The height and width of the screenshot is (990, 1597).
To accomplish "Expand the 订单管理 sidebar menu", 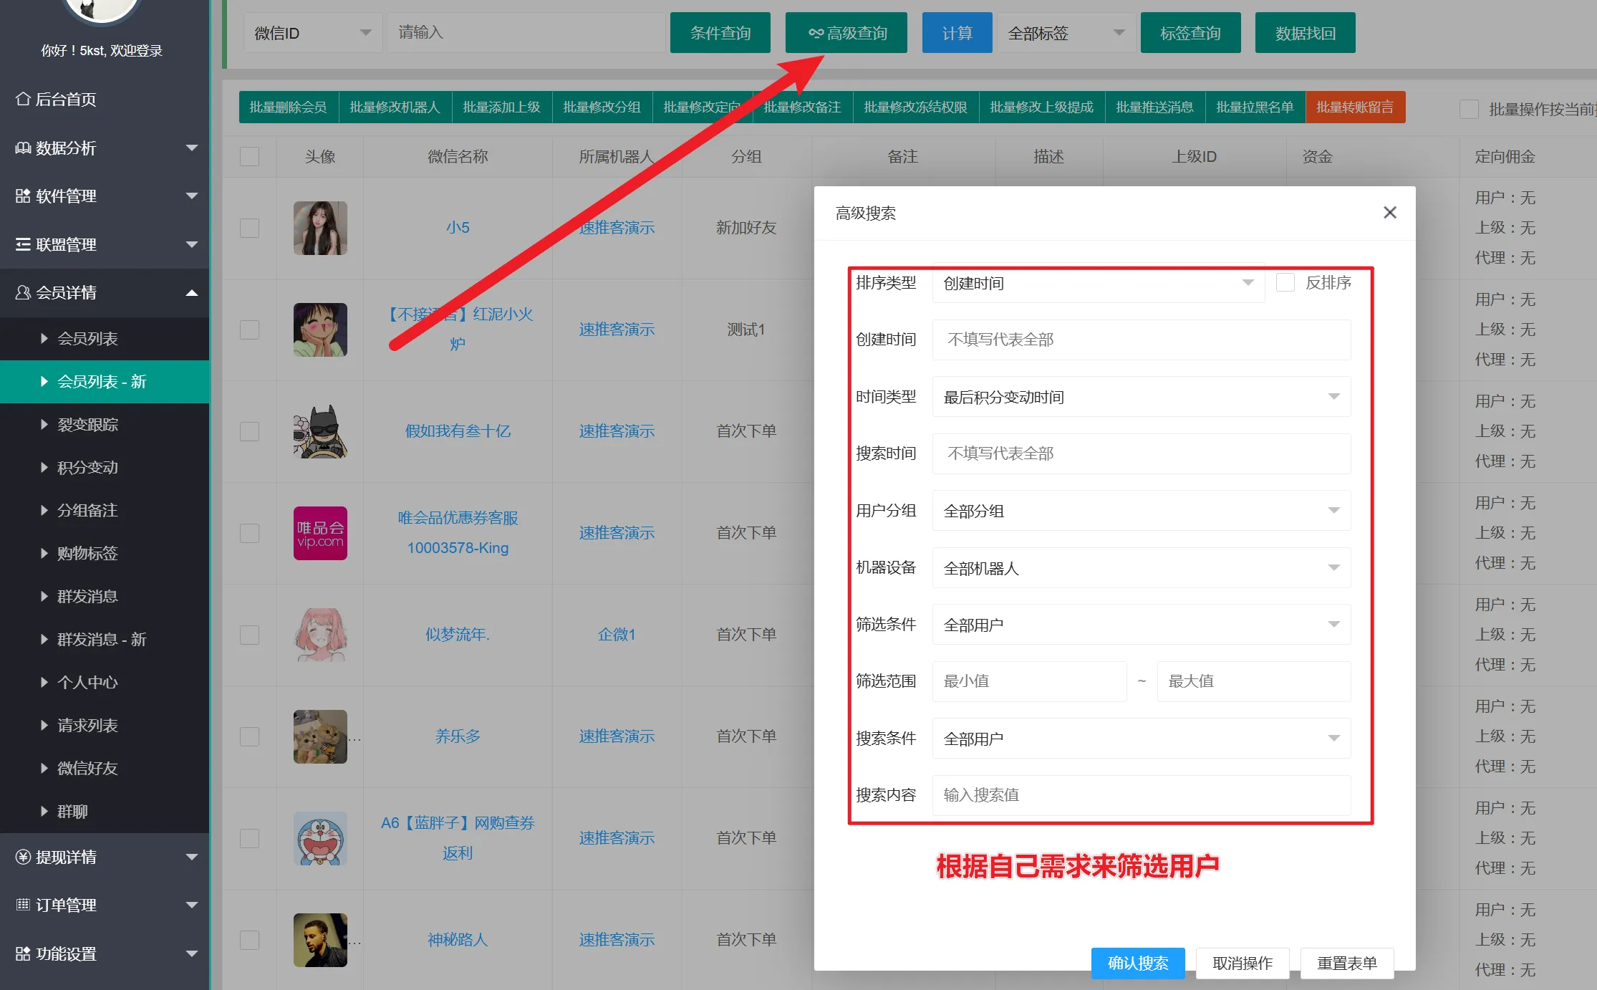I will [x=105, y=905].
